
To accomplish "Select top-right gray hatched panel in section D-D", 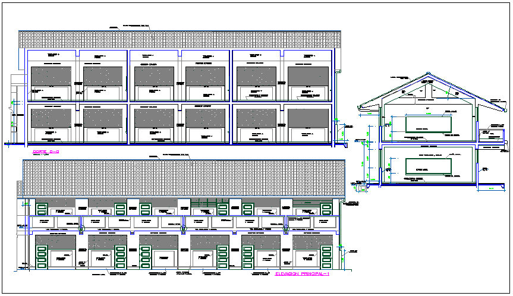I will click(x=308, y=76).
